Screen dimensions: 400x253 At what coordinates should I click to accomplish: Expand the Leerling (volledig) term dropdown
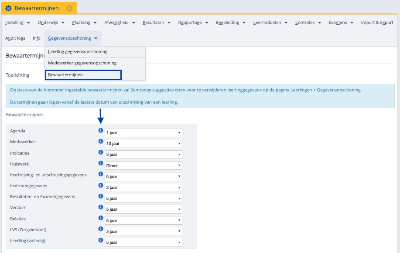point(143,243)
